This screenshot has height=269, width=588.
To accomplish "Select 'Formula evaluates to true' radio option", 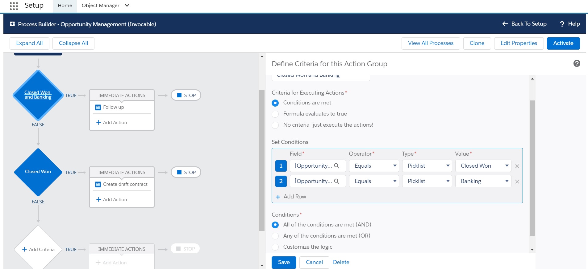I will pos(275,114).
